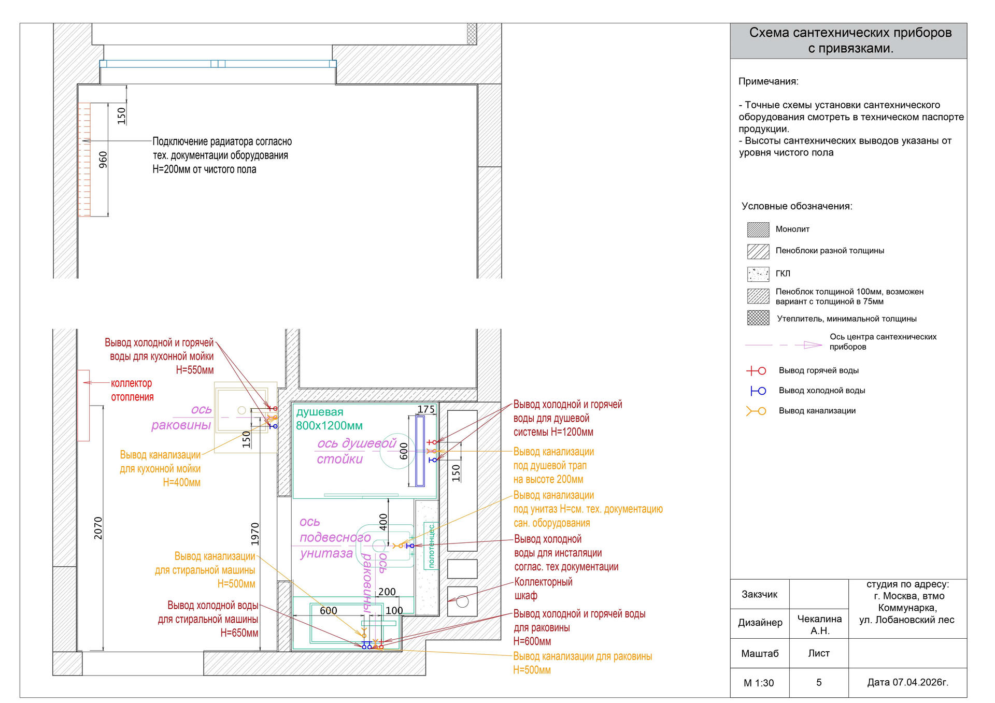Click the ГКЛ dotted pattern swatch
The width and height of the screenshot is (995, 703).
tap(758, 274)
